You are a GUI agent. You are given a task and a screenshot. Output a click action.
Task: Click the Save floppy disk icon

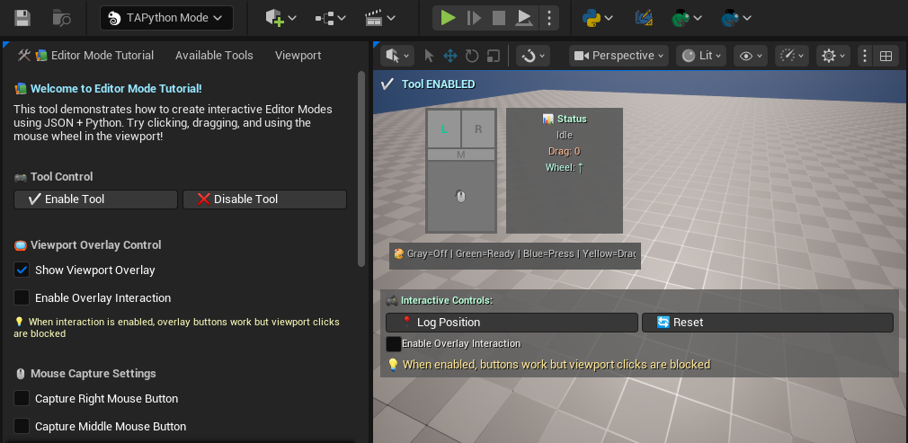22,18
